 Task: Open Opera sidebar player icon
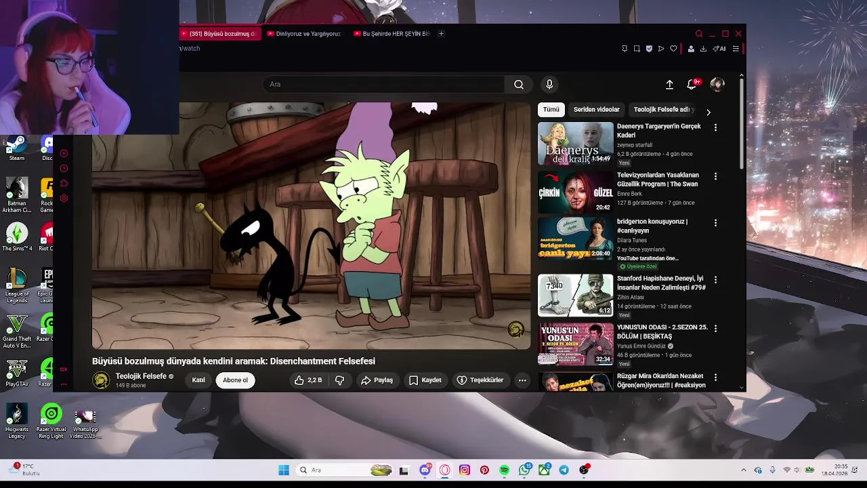(64, 153)
